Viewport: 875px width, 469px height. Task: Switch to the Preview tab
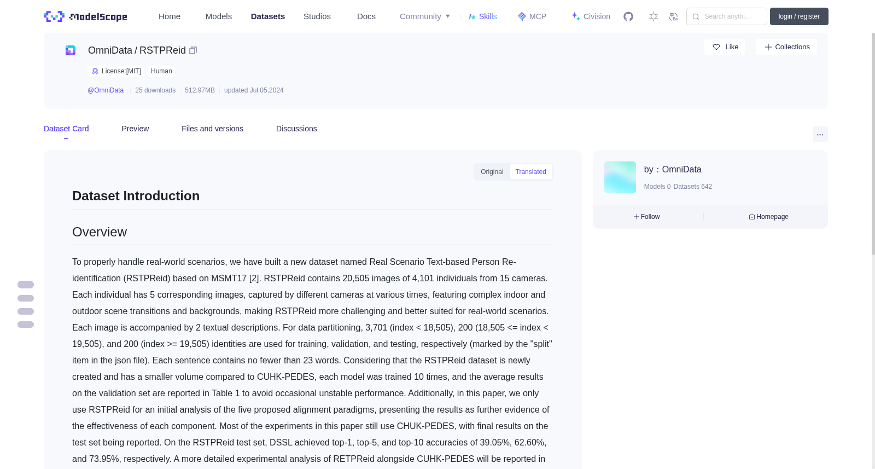[x=135, y=129]
